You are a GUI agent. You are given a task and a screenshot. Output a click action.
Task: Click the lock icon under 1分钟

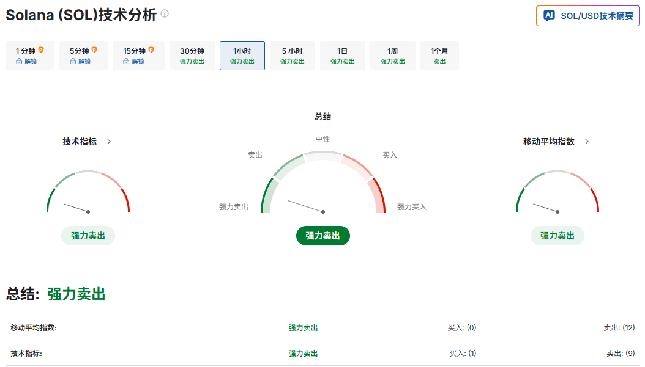19,61
